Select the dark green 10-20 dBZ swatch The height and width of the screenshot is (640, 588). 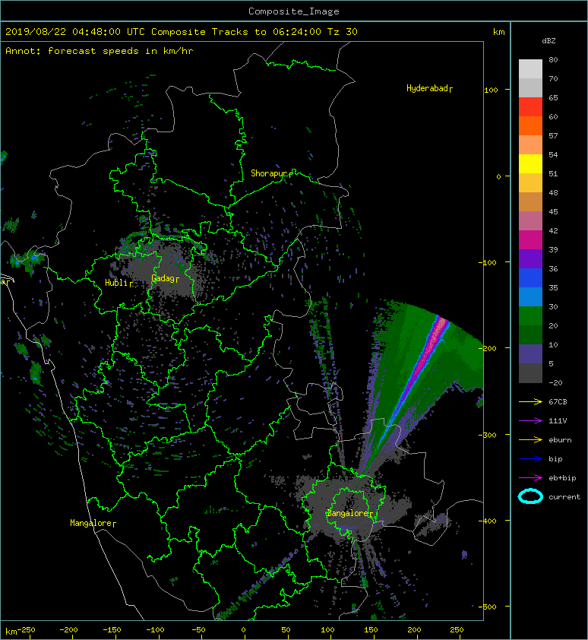530,334
